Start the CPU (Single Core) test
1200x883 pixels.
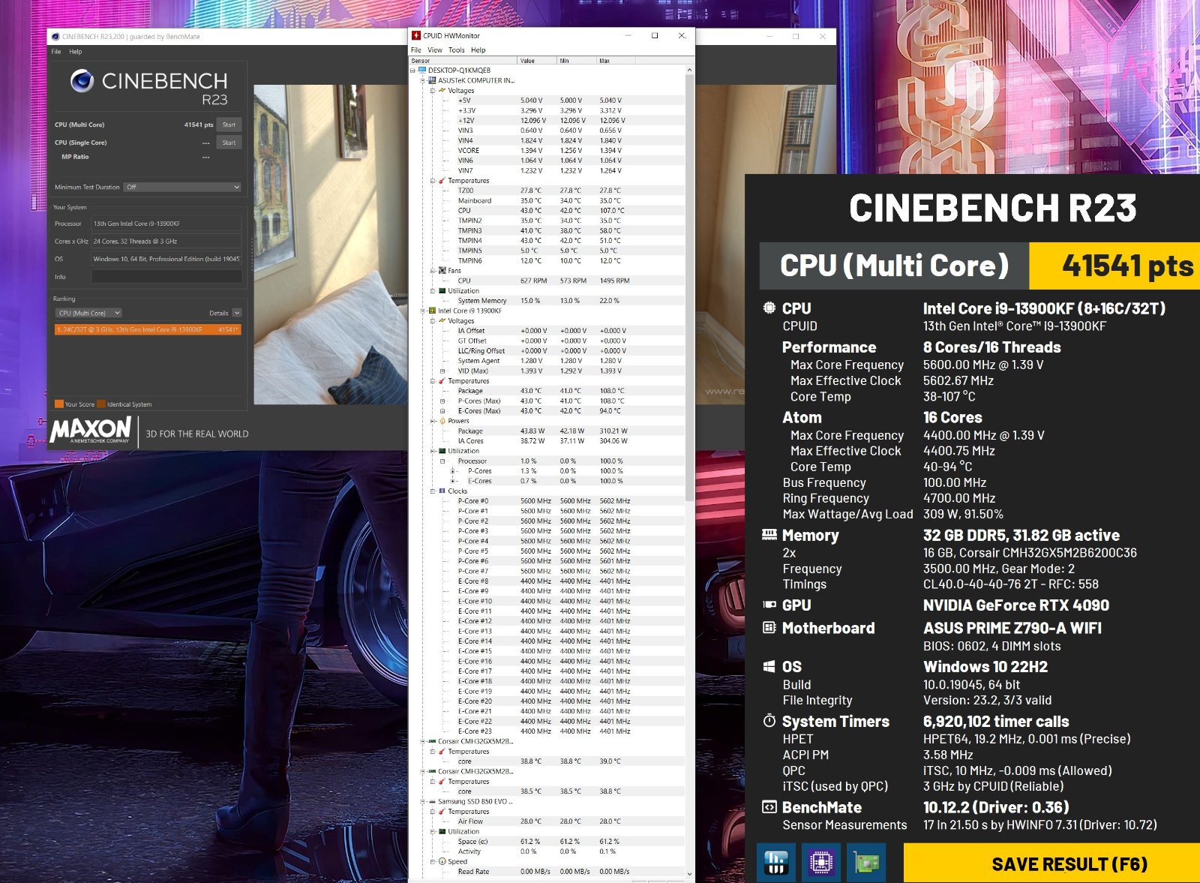click(x=229, y=143)
